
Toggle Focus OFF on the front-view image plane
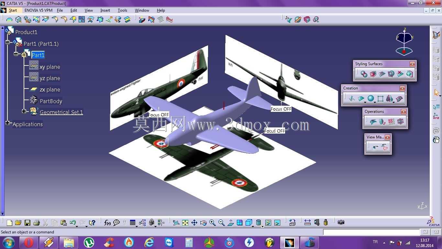(281, 109)
